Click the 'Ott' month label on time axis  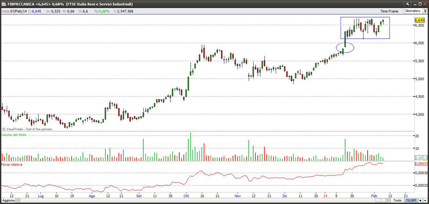186,196
